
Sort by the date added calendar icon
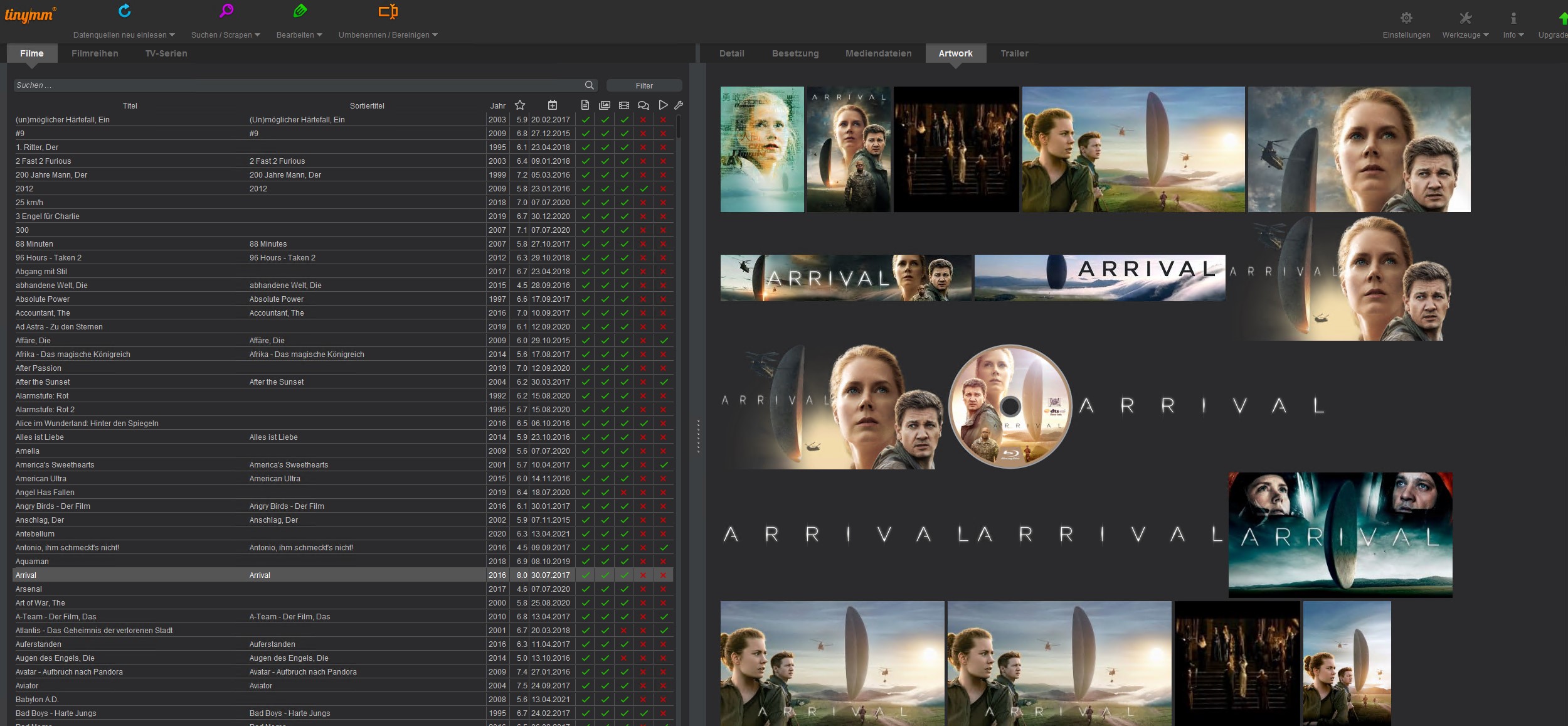(x=552, y=105)
